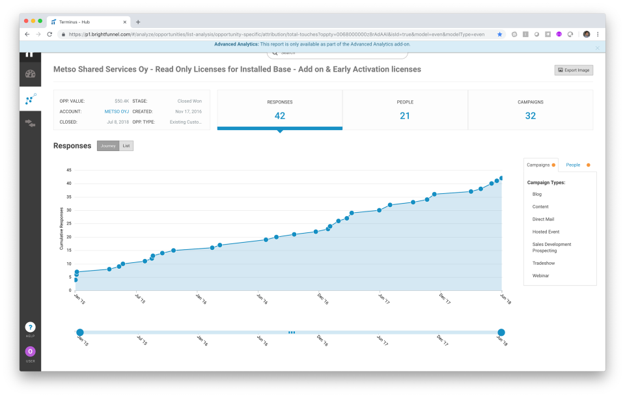Click the padlock site info icon
The width and height of the screenshot is (625, 397).
[x=63, y=34]
